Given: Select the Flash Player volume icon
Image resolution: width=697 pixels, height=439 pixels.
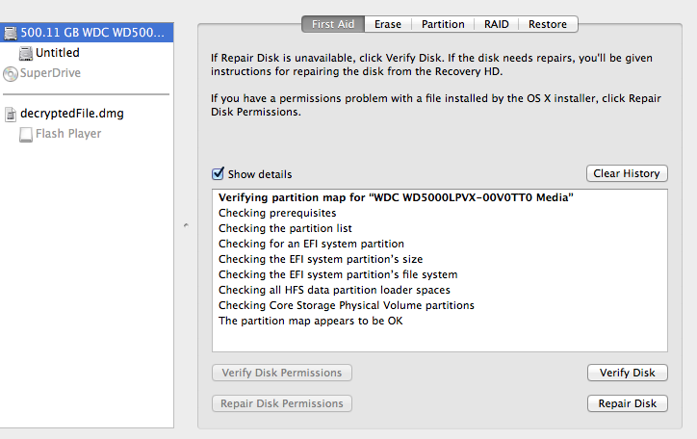Looking at the screenshot, I should [26, 134].
